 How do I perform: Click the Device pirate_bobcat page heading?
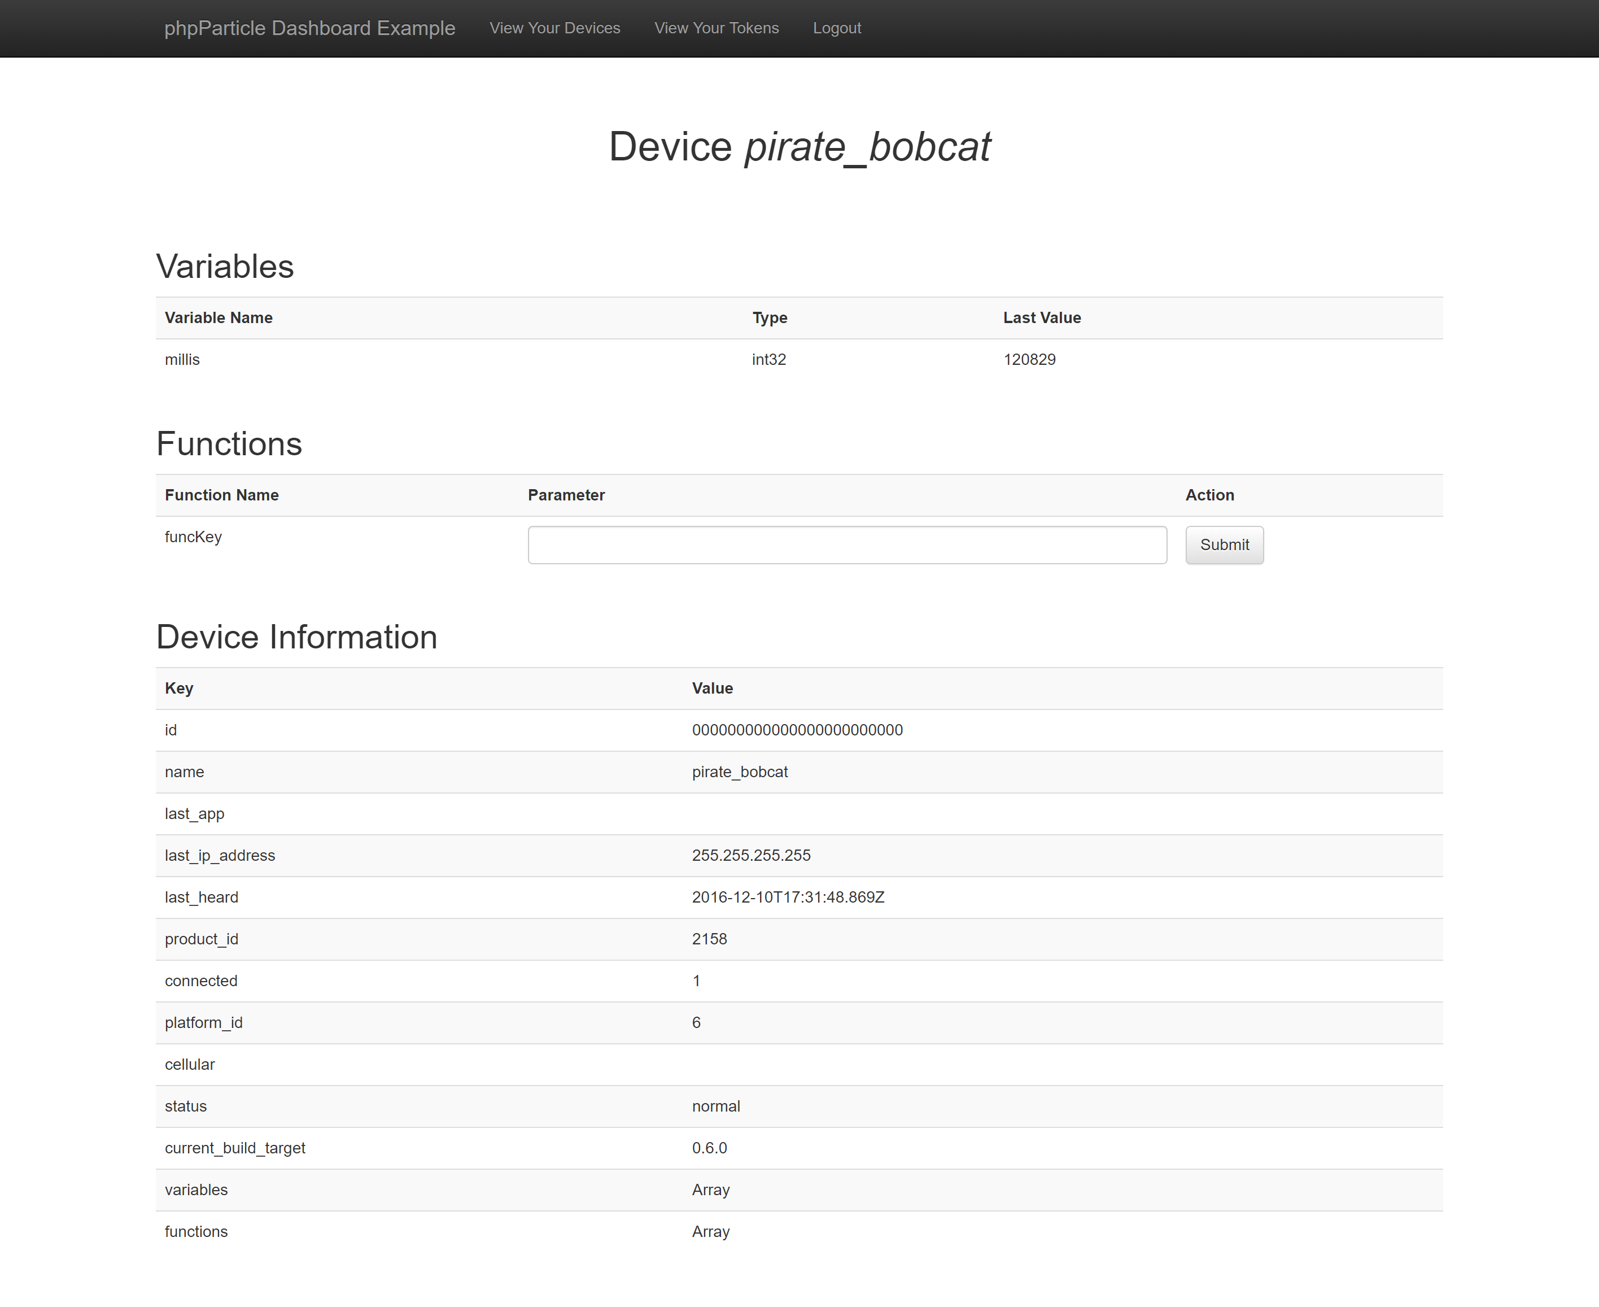click(799, 146)
